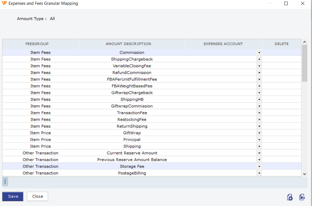Maximize the Expenses and Fees Granular Mapping window
Viewport: 312px width, 206px height.
[286, 3]
